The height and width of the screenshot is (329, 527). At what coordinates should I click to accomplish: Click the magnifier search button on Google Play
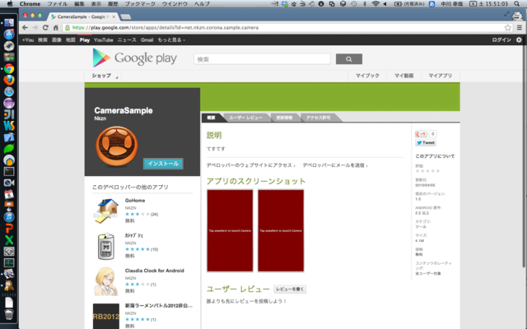point(349,59)
